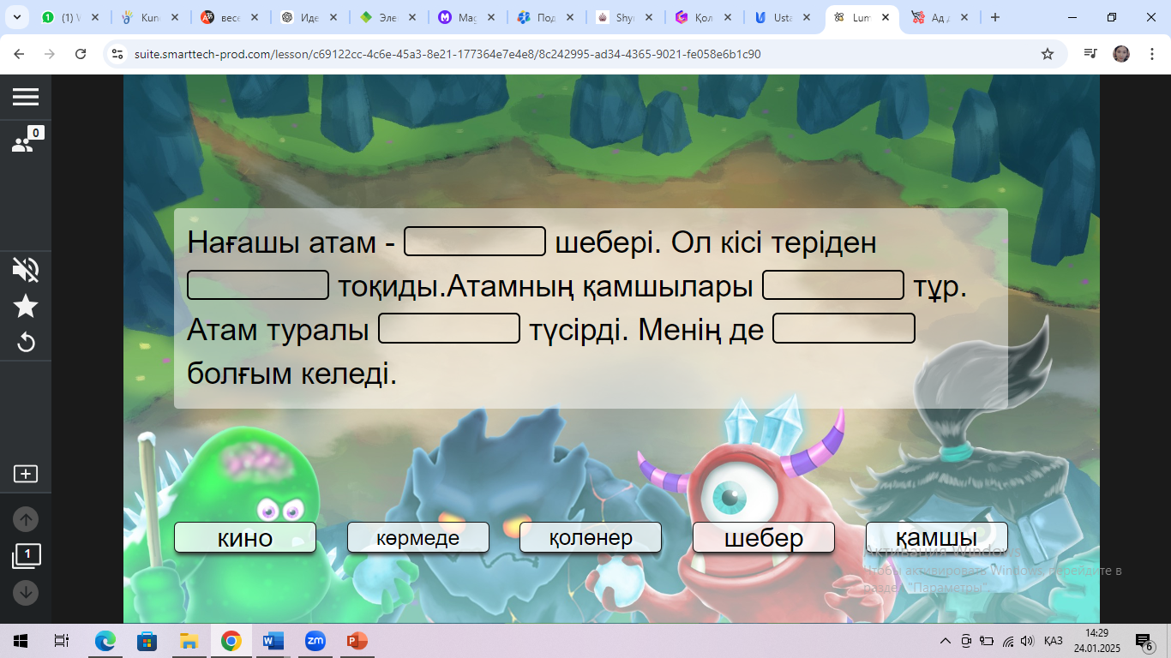Go to next page with down arrow

click(x=26, y=592)
